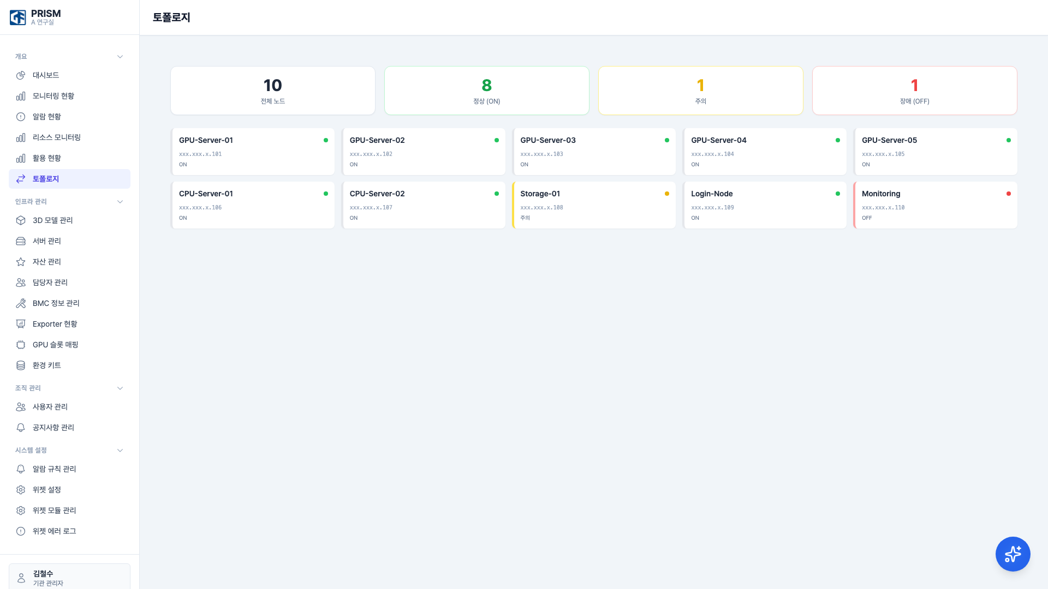Open 사용자 관리 menu label
Viewport: 1048px width, 589px height.
50,407
